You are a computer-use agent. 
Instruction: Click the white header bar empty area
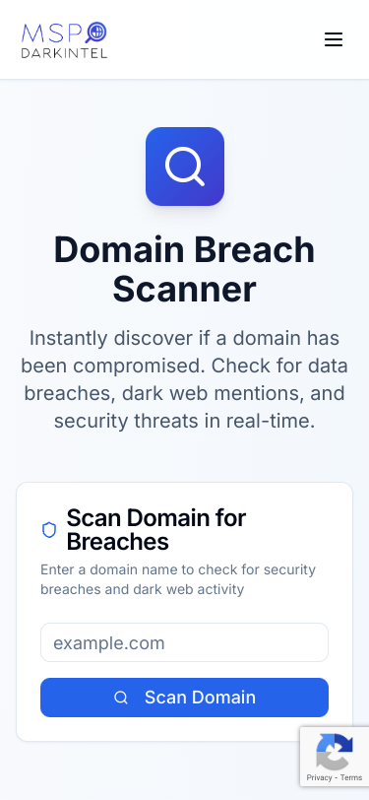pos(215,39)
